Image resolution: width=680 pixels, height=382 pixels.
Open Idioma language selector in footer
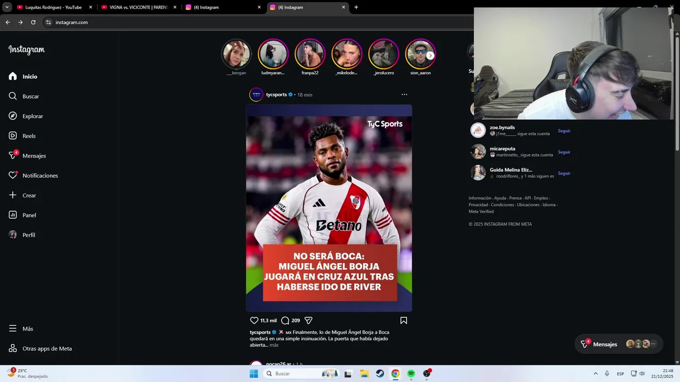coord(549,205)
